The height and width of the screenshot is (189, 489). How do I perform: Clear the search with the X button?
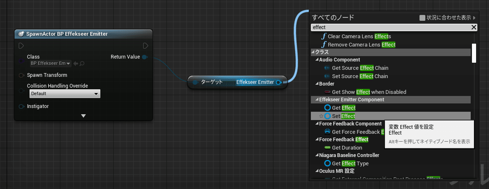(x=474, y=27)
